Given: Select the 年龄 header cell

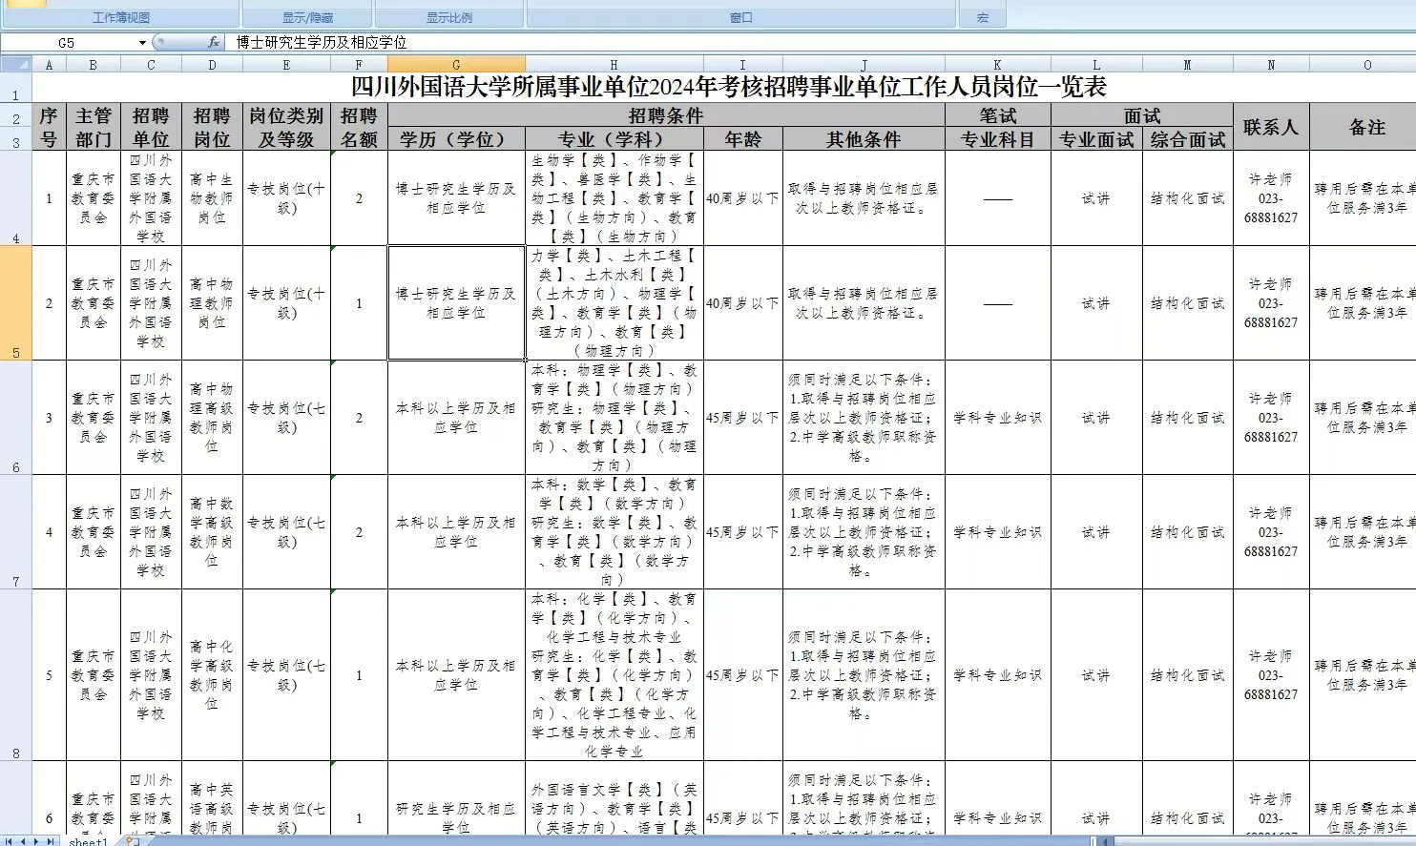Looking at the screenshot, I should point(742,139).
